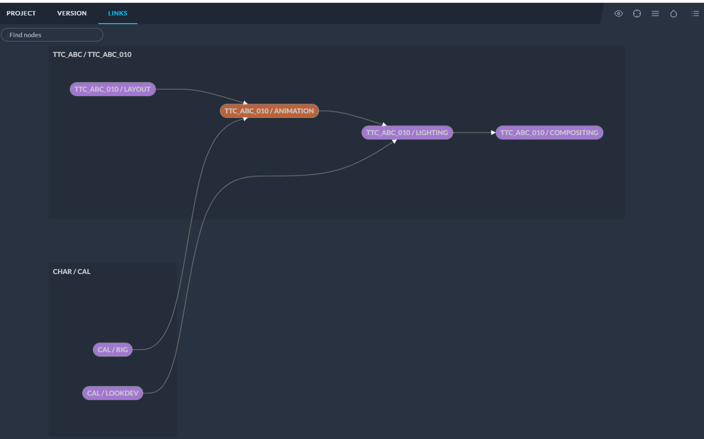The width and height of the screenshot is (704, 439).
Task: Select the CAL / LOOKDEV node
Action: tap(113, 393)
